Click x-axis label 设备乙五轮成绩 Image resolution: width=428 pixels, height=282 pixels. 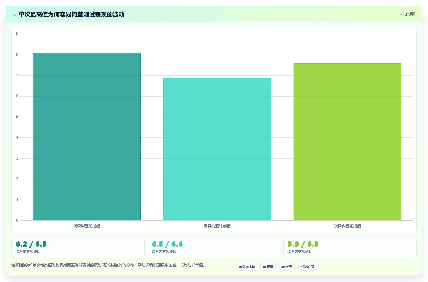coord(217,226)
